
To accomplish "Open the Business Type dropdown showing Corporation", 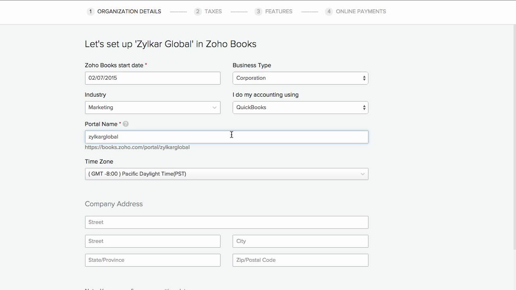I will pyautogui.click(x=300, y=78).
